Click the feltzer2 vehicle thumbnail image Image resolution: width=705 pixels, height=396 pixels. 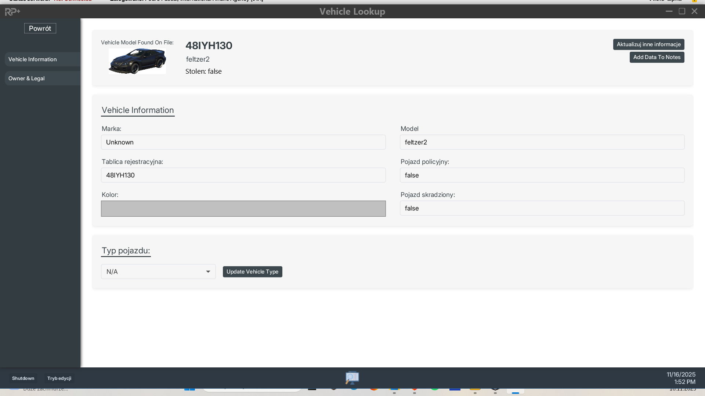click(137, 61)
